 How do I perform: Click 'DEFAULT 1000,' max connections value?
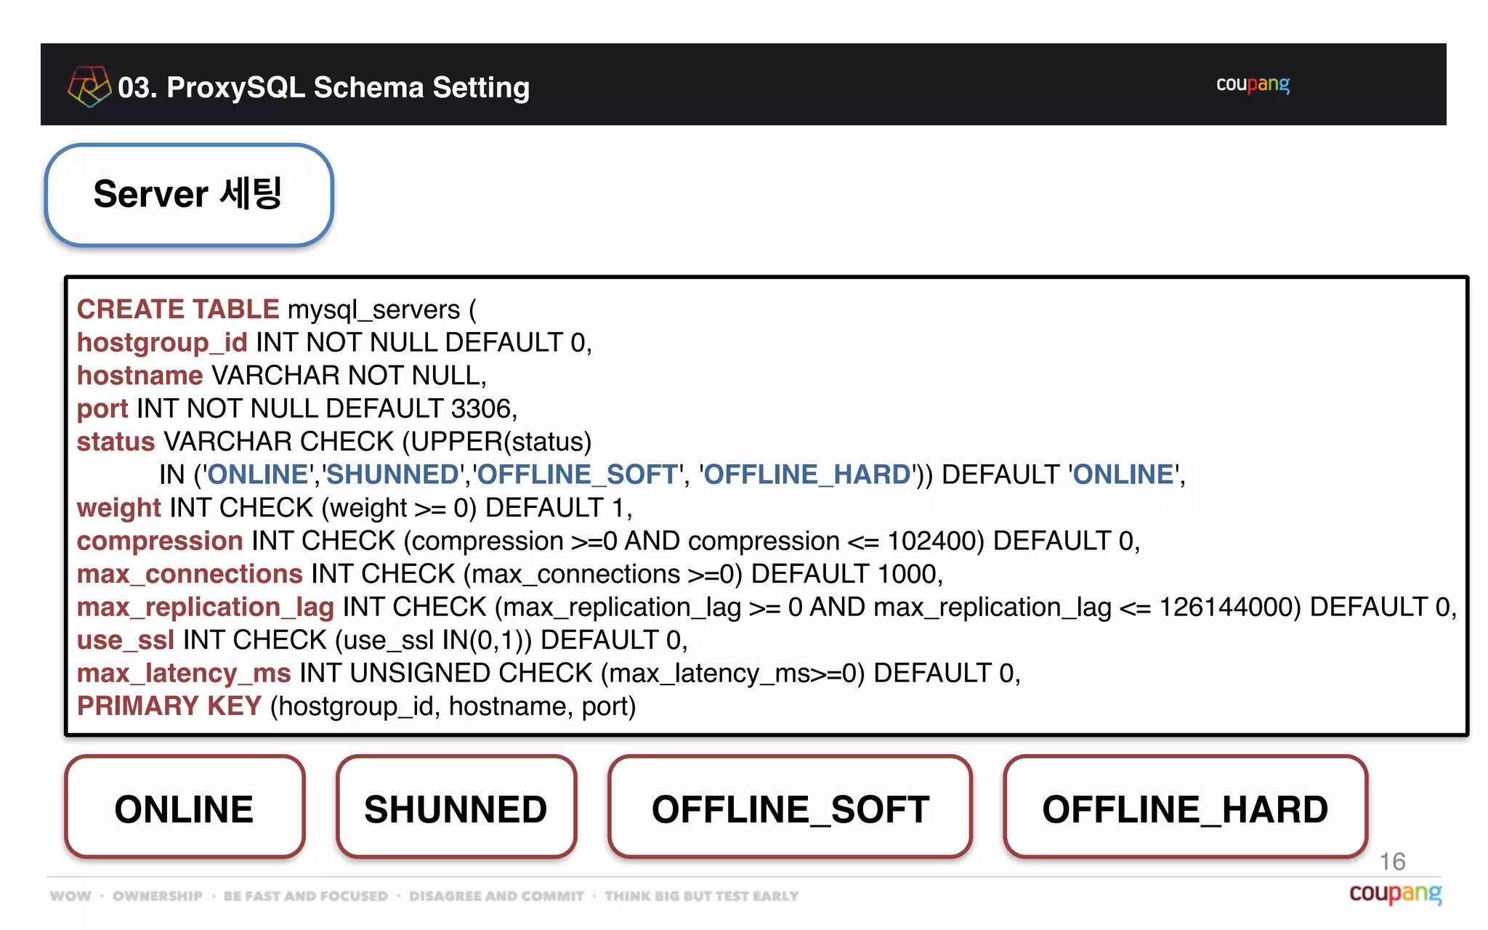pos(847,575)
